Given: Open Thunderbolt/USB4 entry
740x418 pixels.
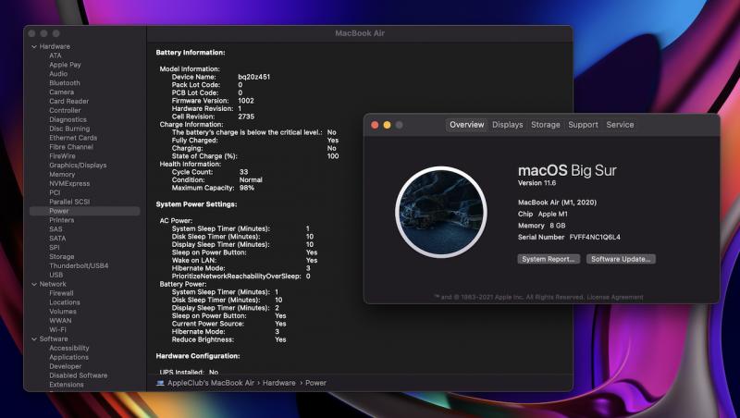Looking at the screenshot, I should [x=79, y=265].
